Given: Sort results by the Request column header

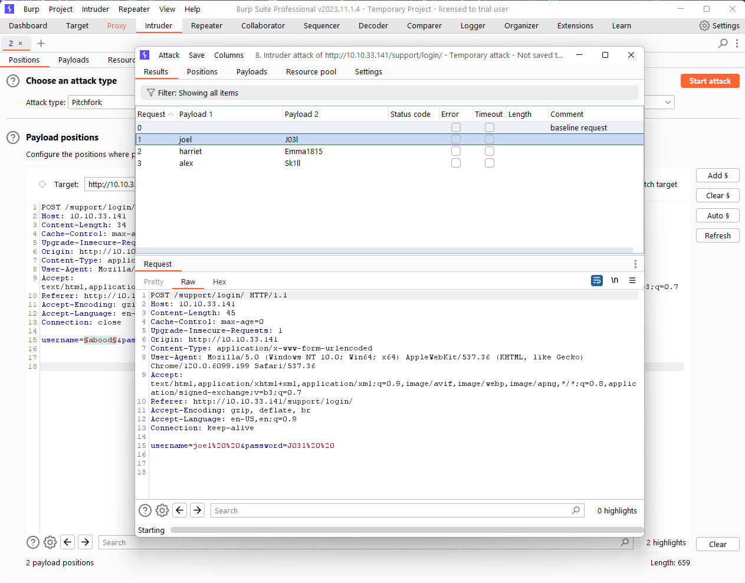Looking at the screenshot, I should (x=156, y=114).
